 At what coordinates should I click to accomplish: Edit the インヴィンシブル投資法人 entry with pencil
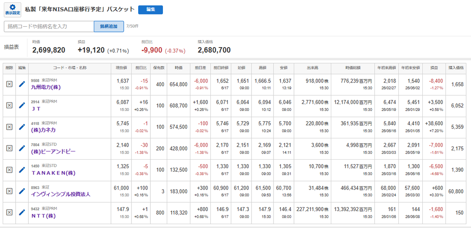(22, 191)
